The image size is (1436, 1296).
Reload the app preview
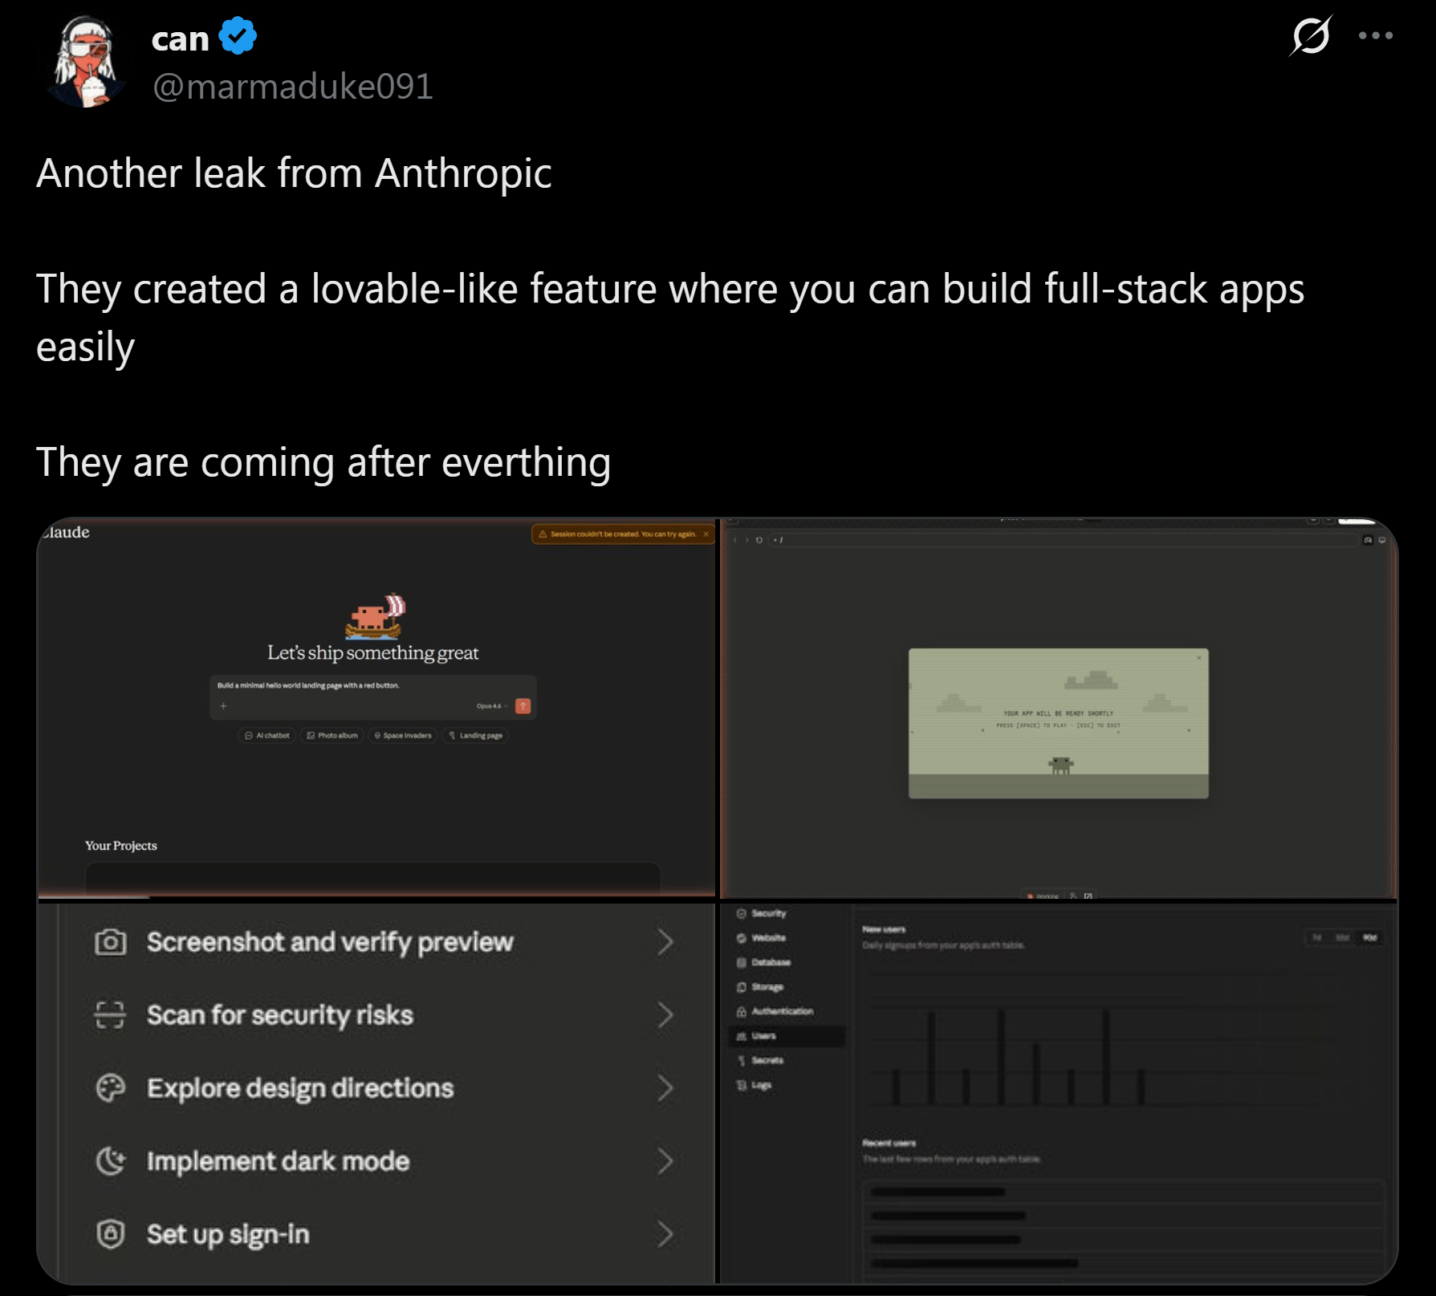click(x=759, y=540)
